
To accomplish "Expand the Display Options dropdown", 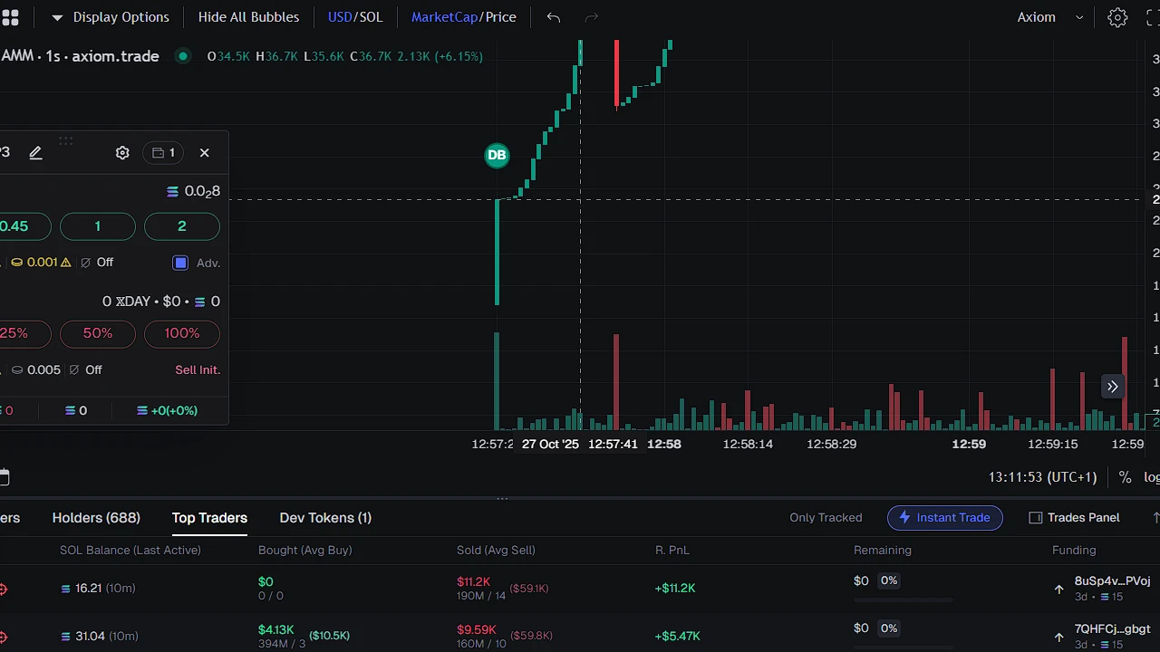I will (111, 17).
